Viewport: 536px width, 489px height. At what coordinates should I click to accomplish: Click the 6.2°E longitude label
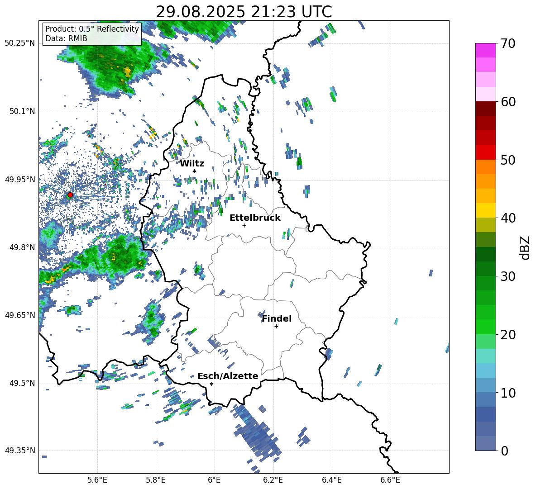[273, 480]
